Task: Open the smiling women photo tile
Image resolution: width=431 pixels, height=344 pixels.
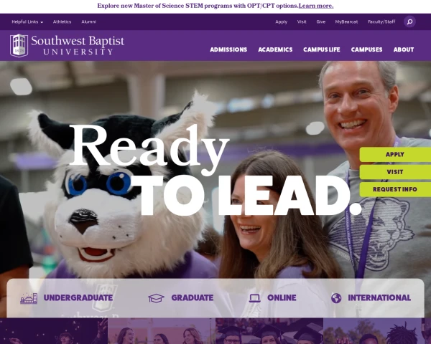Action: point(162,331)
